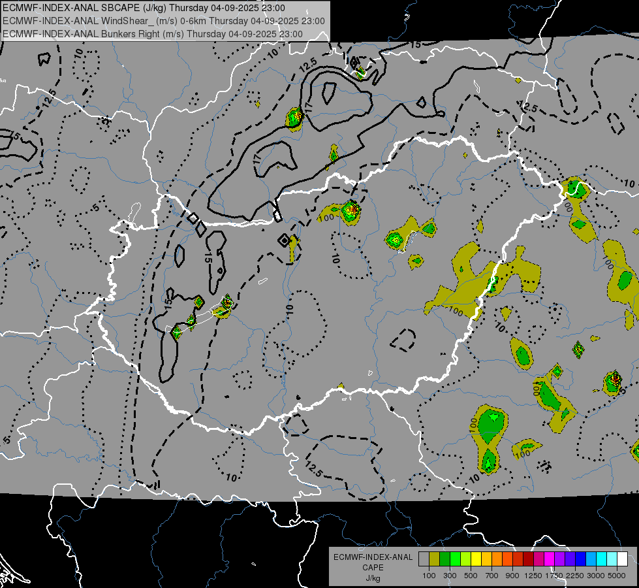Select the purple swatch right of 1750
639x588 pixels.
[x=559, y=559]
